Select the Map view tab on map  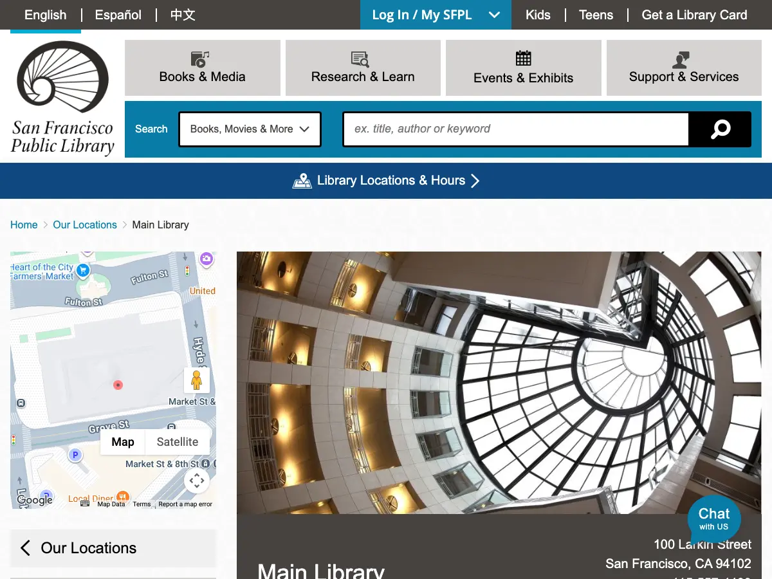[x=123, y=442]
